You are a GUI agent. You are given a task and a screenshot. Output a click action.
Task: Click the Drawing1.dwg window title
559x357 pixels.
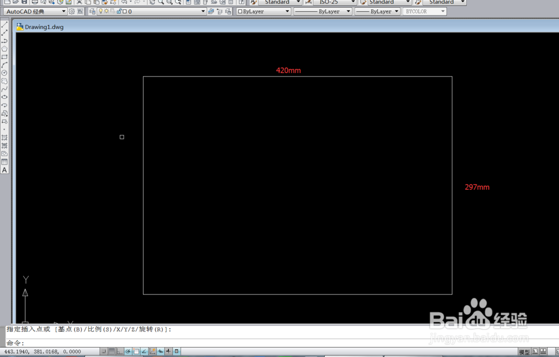[x=44, y=27]
